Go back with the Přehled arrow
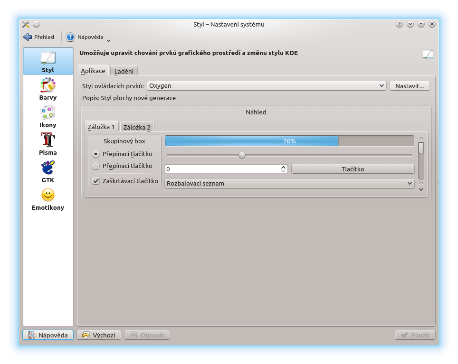 pyautogui.click(x=38, y=37)
